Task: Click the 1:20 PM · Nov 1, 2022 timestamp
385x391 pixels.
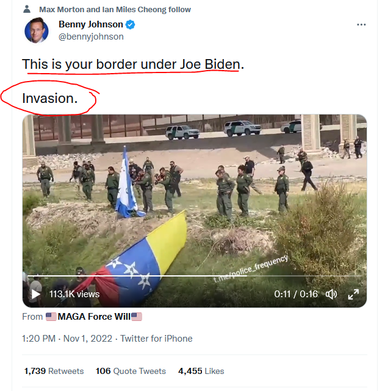Action: (x=67, y=339)
